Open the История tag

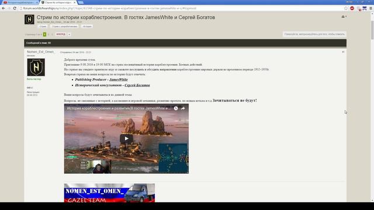87,26
